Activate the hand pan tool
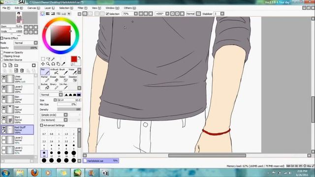 pyautogui.click(x=58, y=64)
